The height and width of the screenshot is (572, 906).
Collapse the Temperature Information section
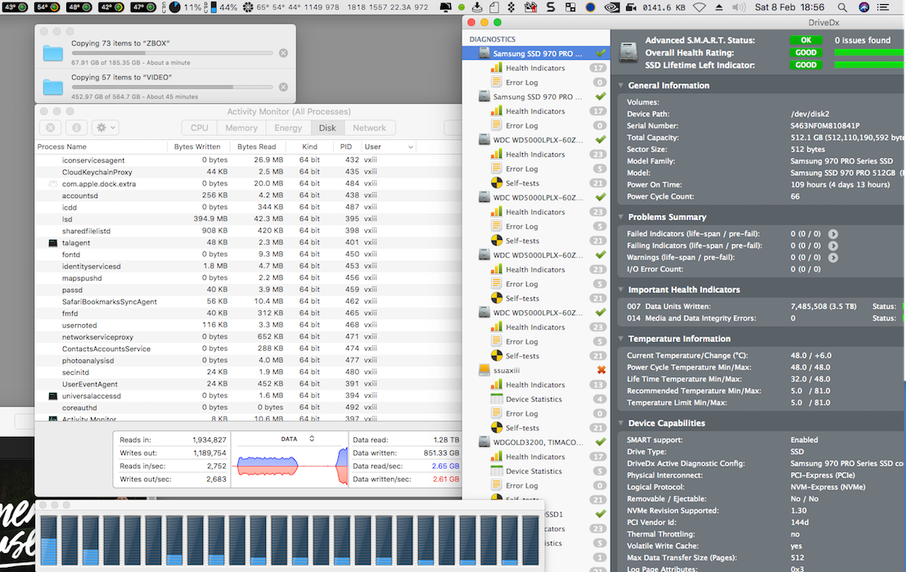click(x=621, y=339)
